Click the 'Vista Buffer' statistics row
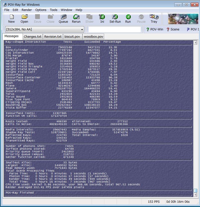Image resolution: width=200 pixels, height=207 pixels. click(x=61, y=108)
